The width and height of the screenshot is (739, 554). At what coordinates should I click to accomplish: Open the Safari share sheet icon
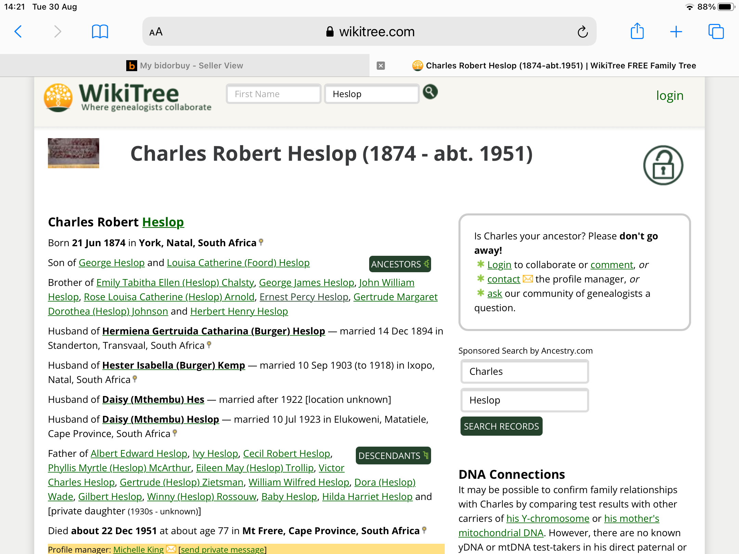coord(637,32)
